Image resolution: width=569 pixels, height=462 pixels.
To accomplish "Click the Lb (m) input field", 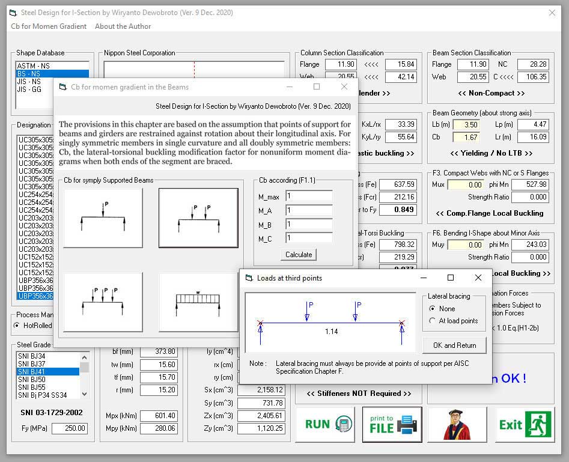I will [466, 124].
